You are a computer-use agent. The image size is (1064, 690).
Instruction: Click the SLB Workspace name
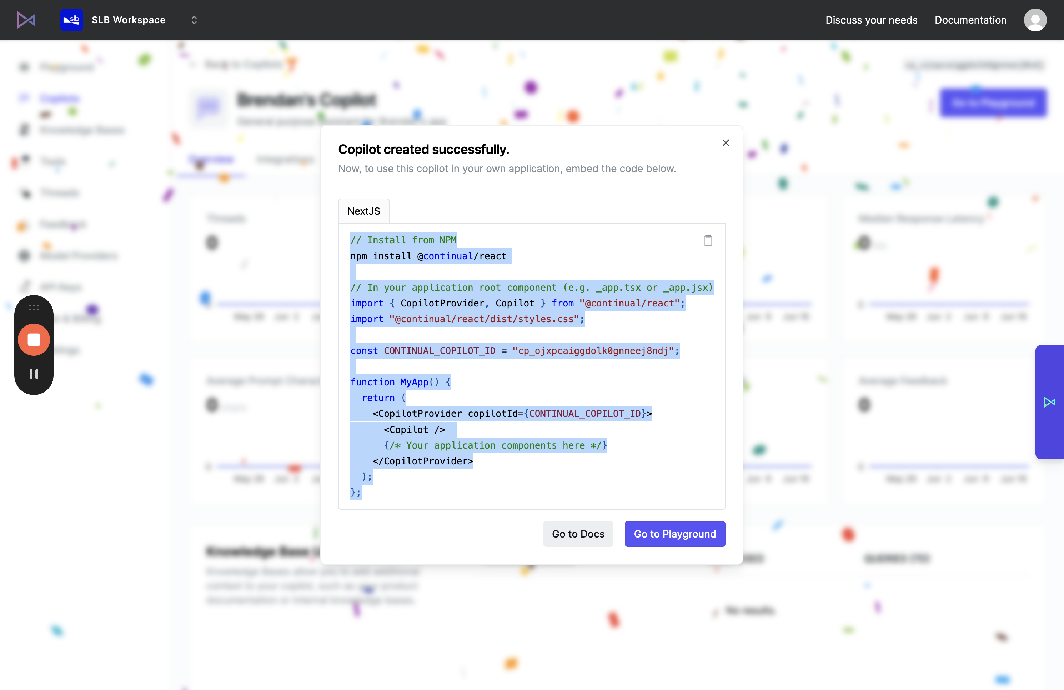tap(129, 20)
